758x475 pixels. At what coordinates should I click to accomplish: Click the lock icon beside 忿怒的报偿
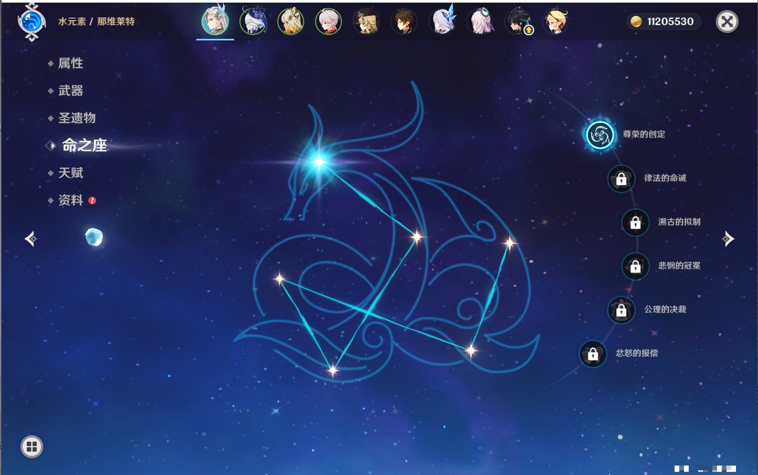pyautogui.click(x=593, y=354)
